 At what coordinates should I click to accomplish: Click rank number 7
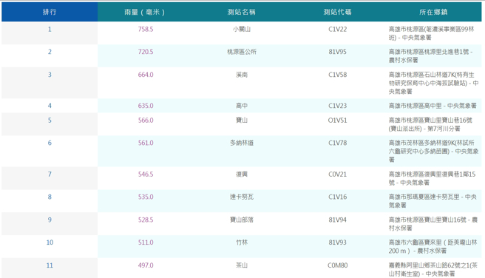[x=50, y=174]
